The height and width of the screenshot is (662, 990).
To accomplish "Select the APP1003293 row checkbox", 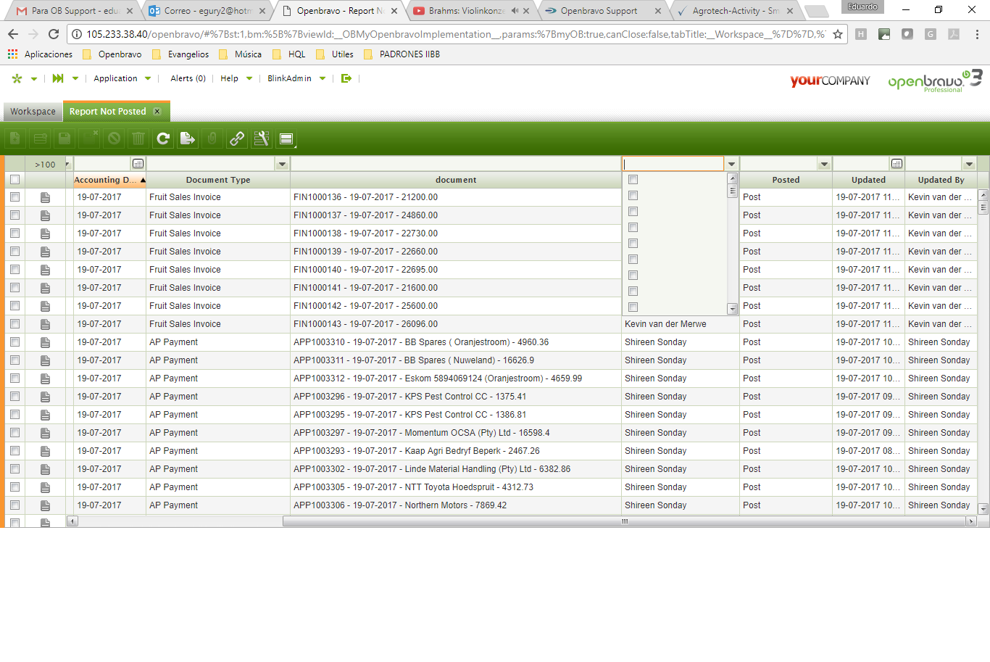I will (14, 451).
